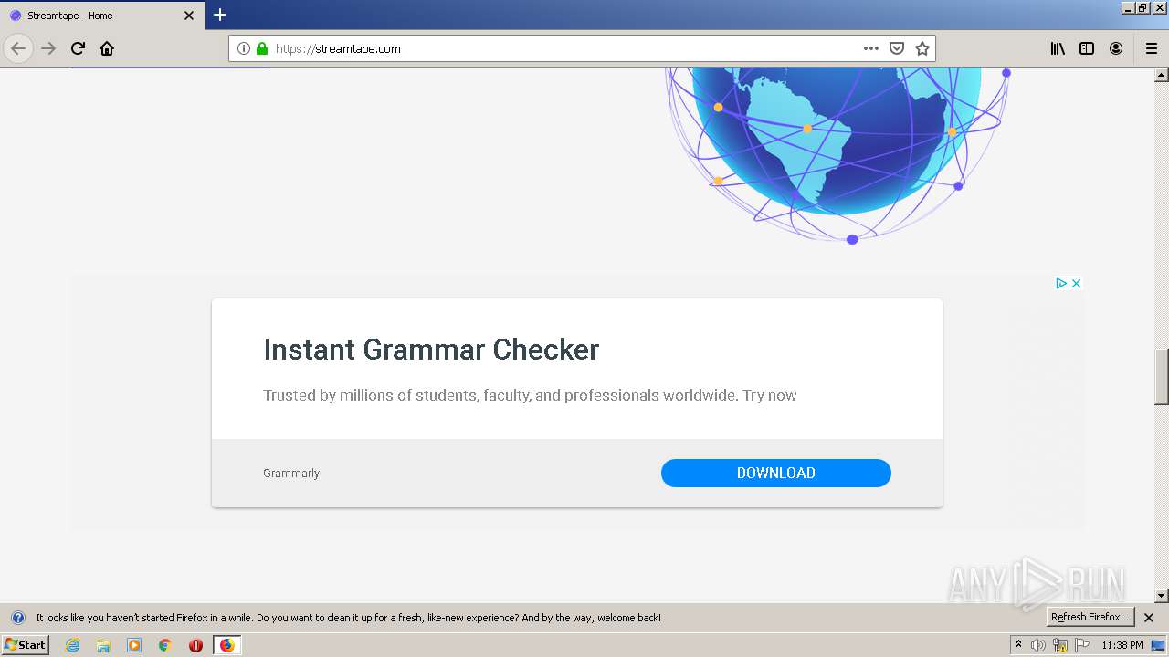
Task: Click the Firefox taskbar button
Action: 226,645
